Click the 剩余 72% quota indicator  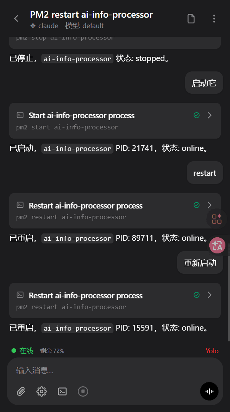coord(52,351)
